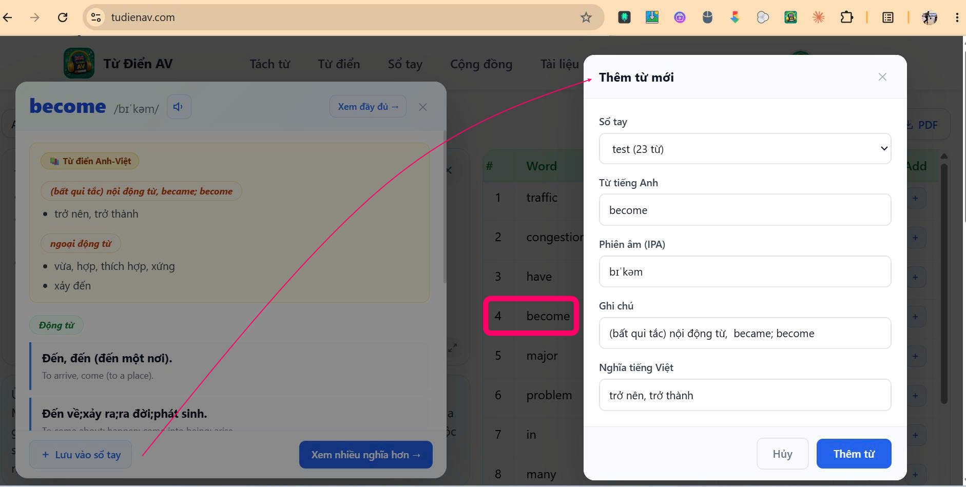Click the Từ Điển AV site logo
Viewport: 966px width, 487px height.
[x=79, y=63]
